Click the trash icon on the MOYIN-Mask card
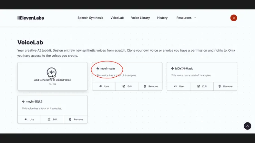Viewport: 255px width, 143px height. [220, 86]
